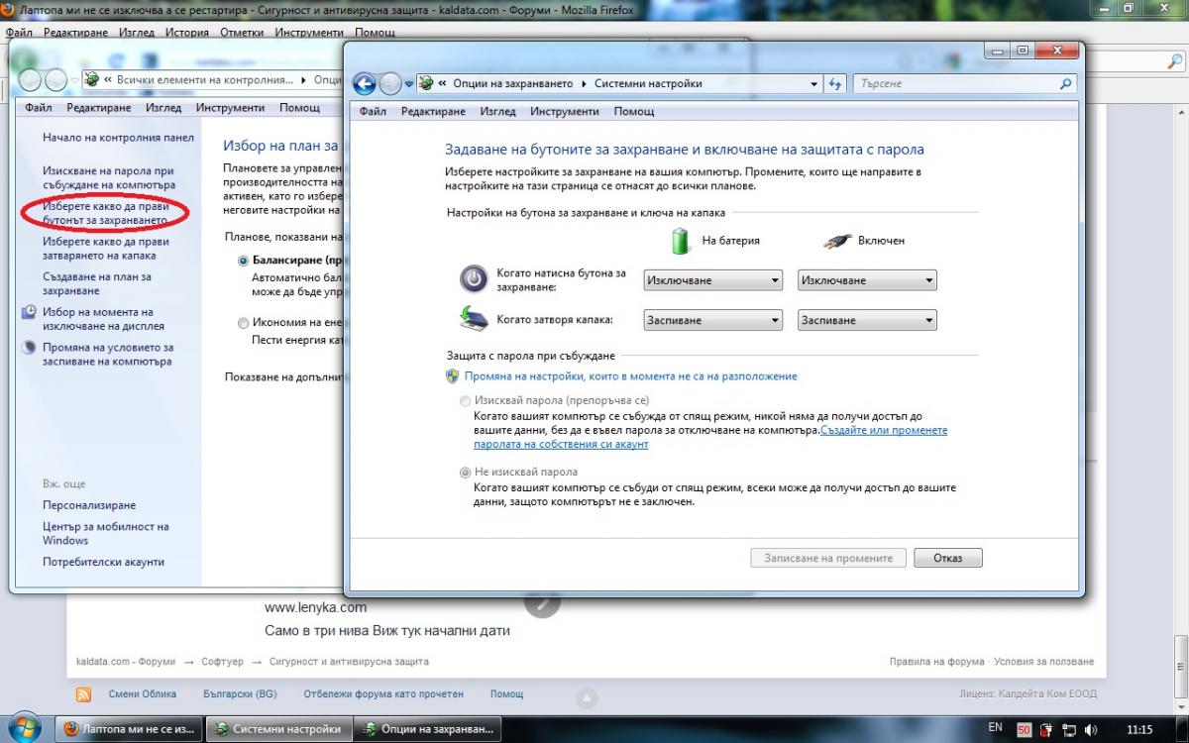Image resolution: width=1189 pixels, height=743 pixels.
Task: Click the power button icon beside Когато натисна бутона
Action: click(474, 279)
